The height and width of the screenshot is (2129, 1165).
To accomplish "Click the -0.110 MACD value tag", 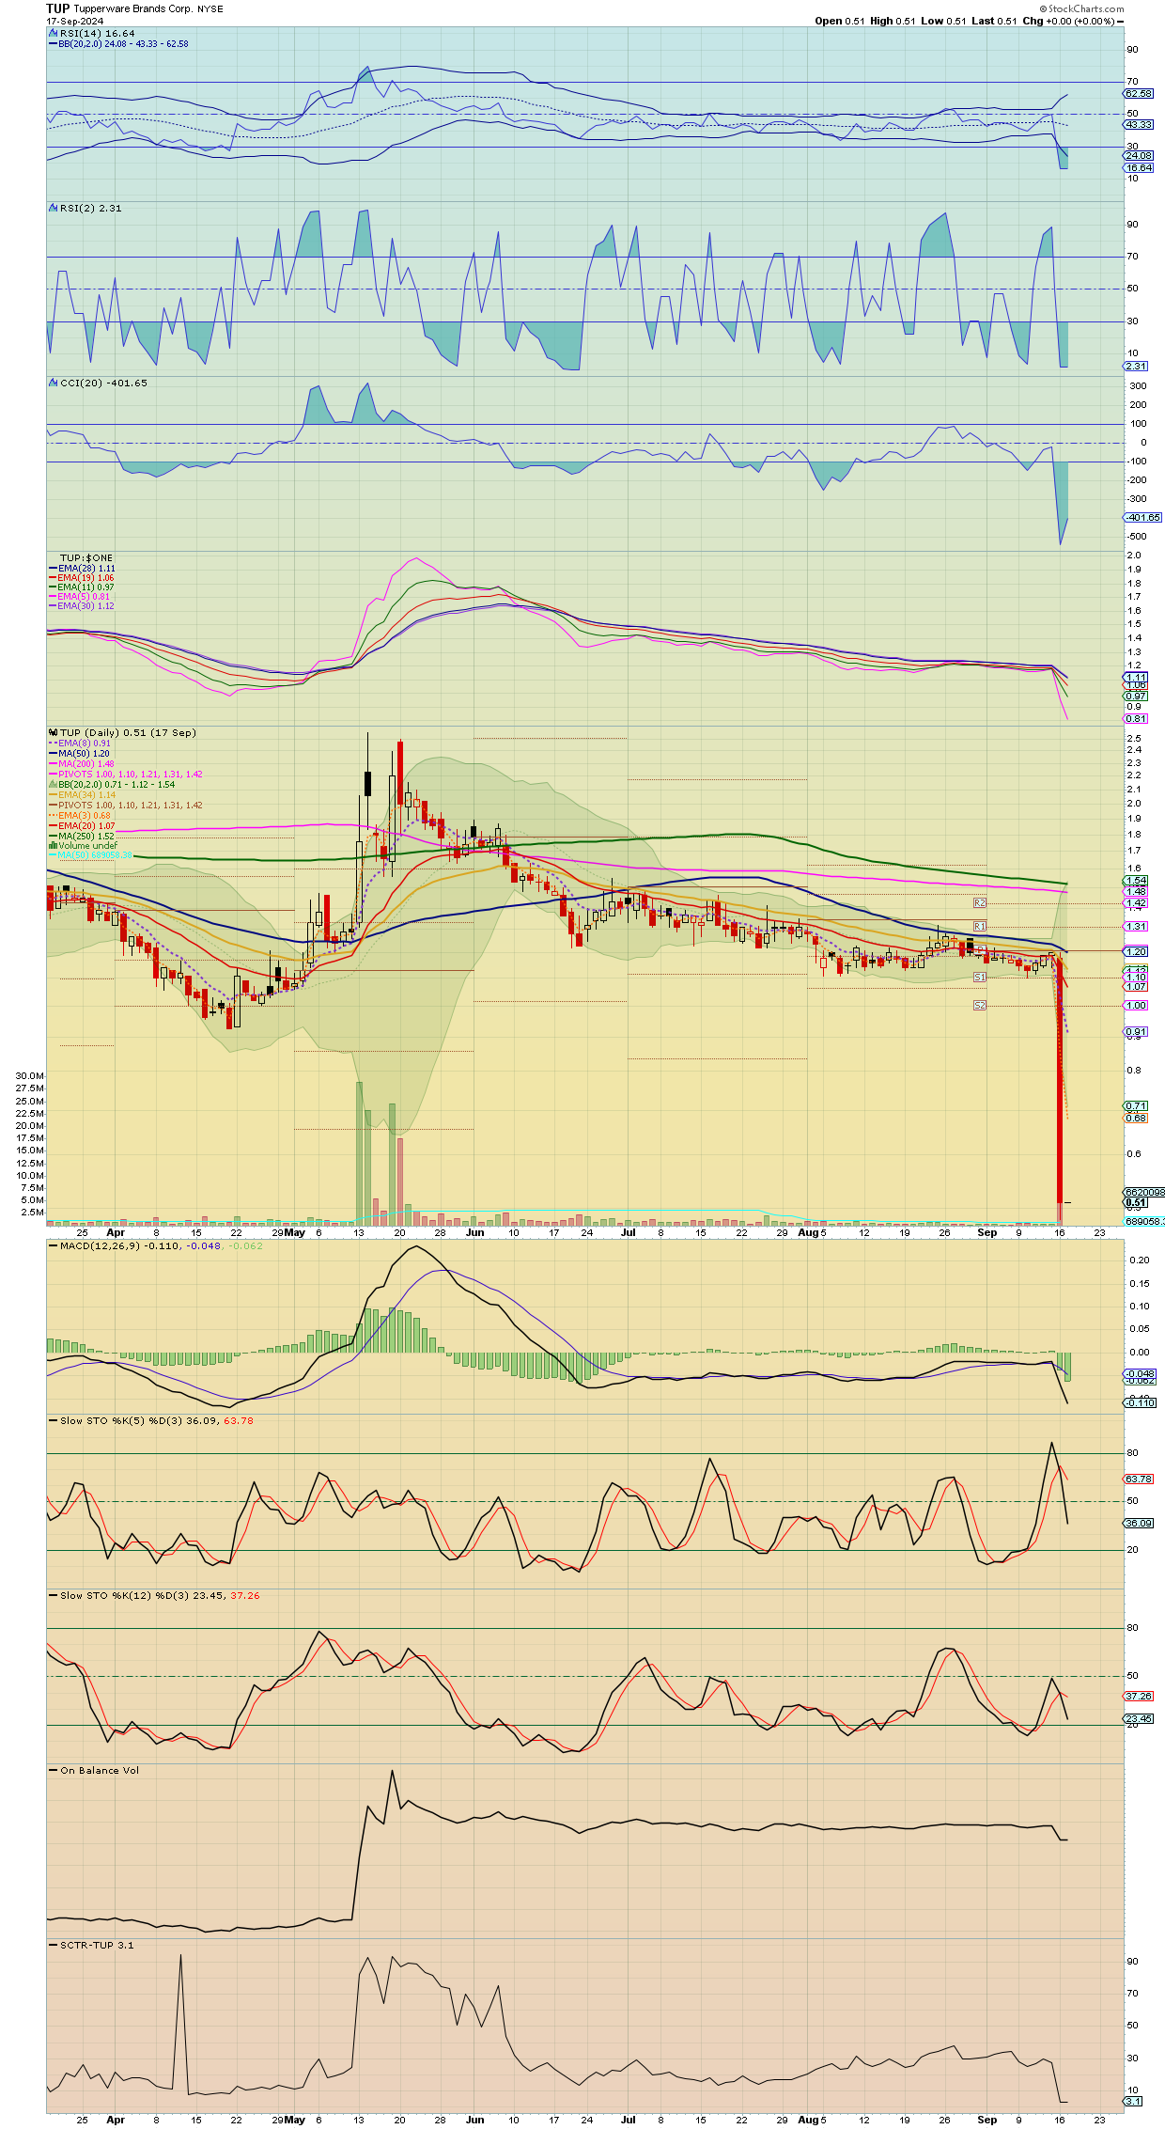I will tap(1141, 1401).
